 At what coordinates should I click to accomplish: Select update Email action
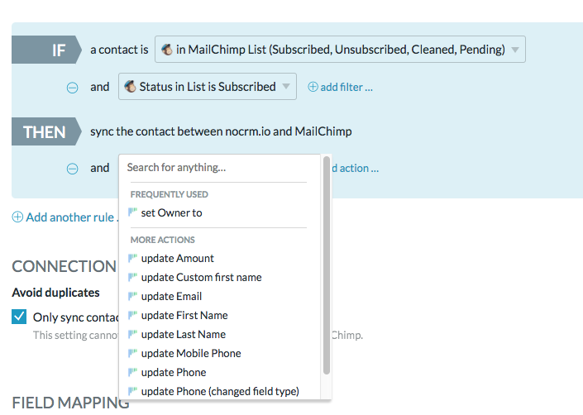pos(171,296)
